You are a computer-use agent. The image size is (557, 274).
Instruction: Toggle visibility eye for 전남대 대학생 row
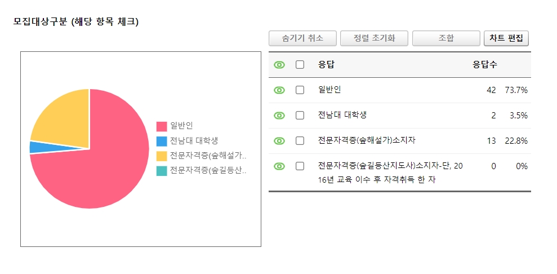click(x=279, y=116)
